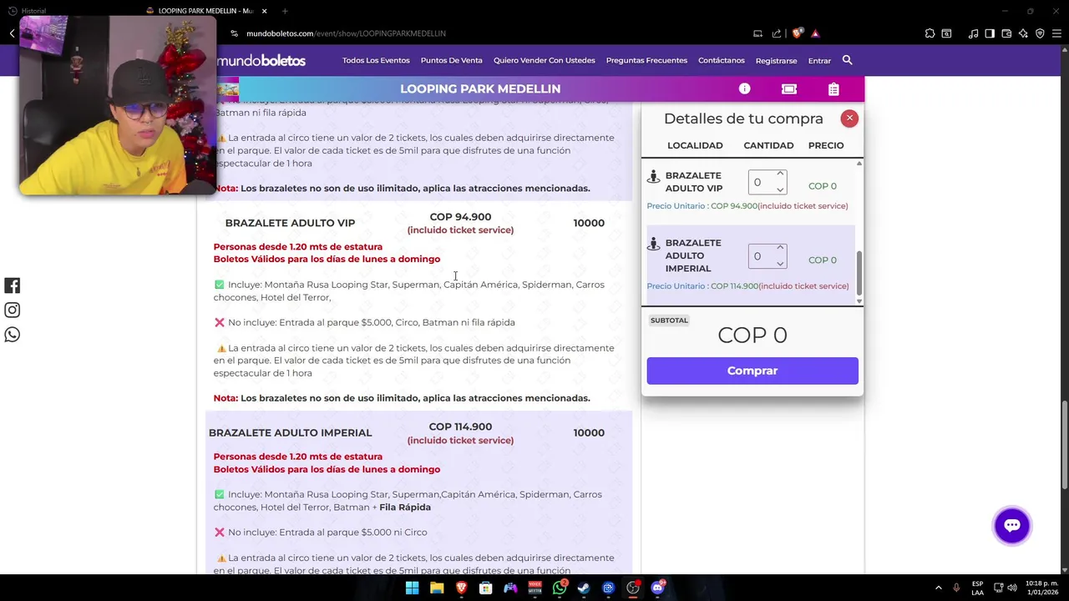
Task: Open tab search icon in toolbar
Action: 946,33
